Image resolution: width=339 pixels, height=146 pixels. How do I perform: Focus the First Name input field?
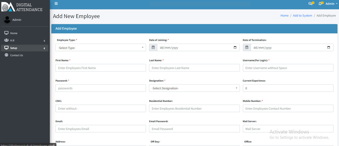point(100,68)
